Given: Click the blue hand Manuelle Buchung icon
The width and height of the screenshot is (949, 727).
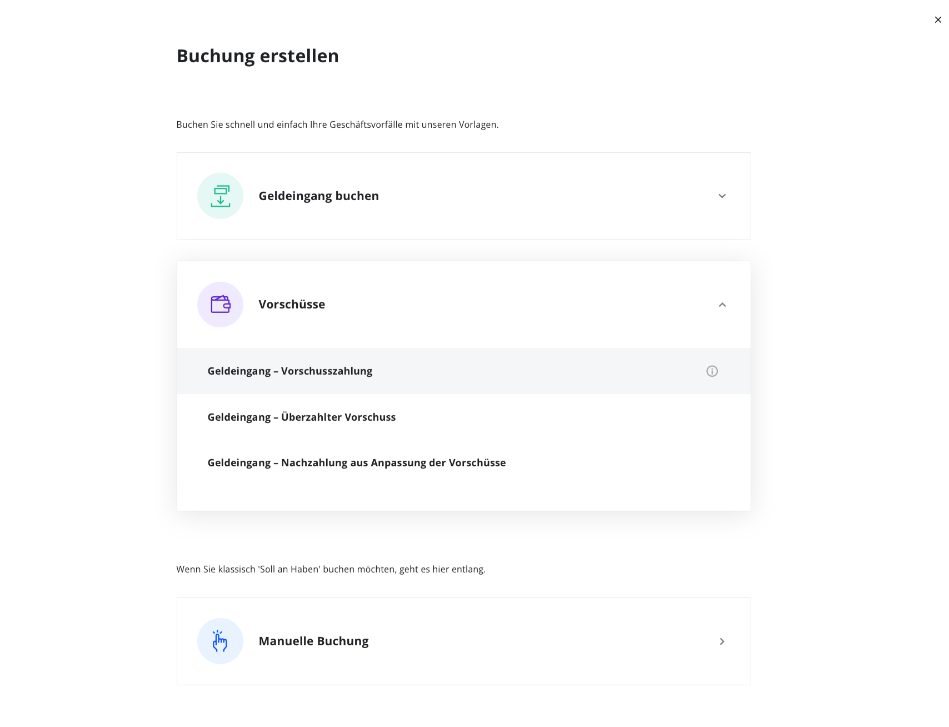Looking at the screenshot, I should pos(220,641).
